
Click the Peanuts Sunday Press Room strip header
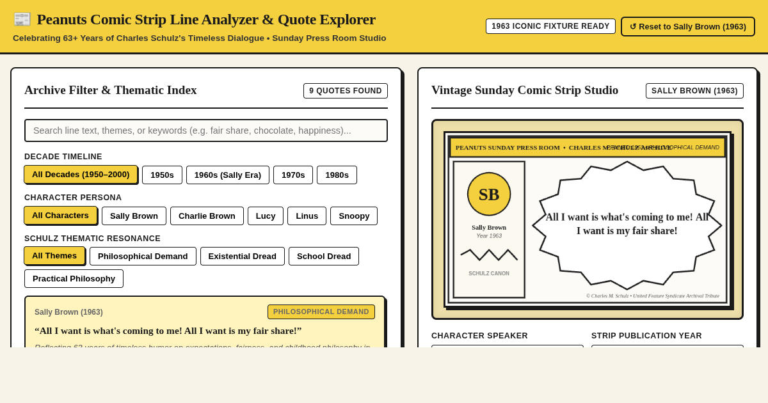point(588,147)
